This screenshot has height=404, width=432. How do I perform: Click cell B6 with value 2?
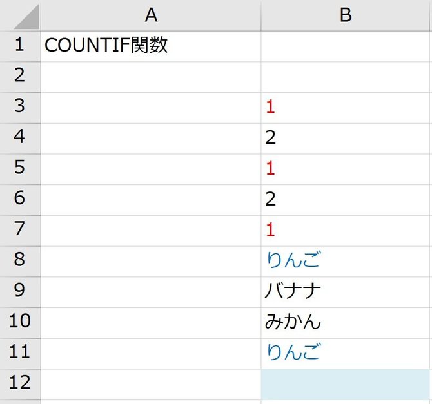click(345, 200)
